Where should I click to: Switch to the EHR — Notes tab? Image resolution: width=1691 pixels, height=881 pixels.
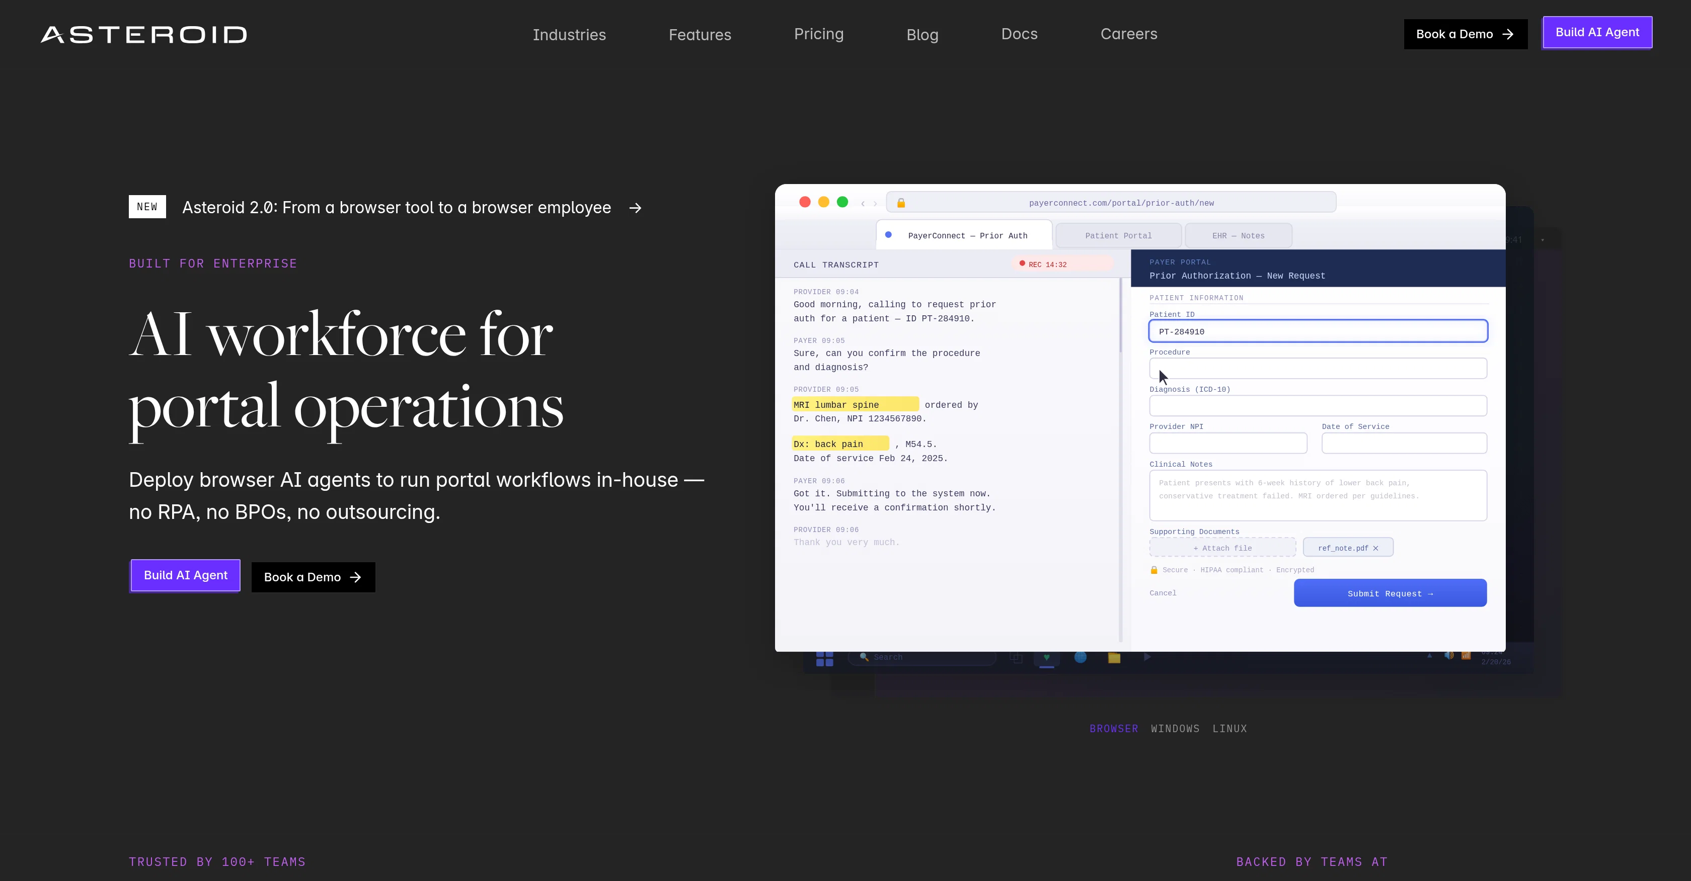pyautogui.click(x=1239, y=235)
